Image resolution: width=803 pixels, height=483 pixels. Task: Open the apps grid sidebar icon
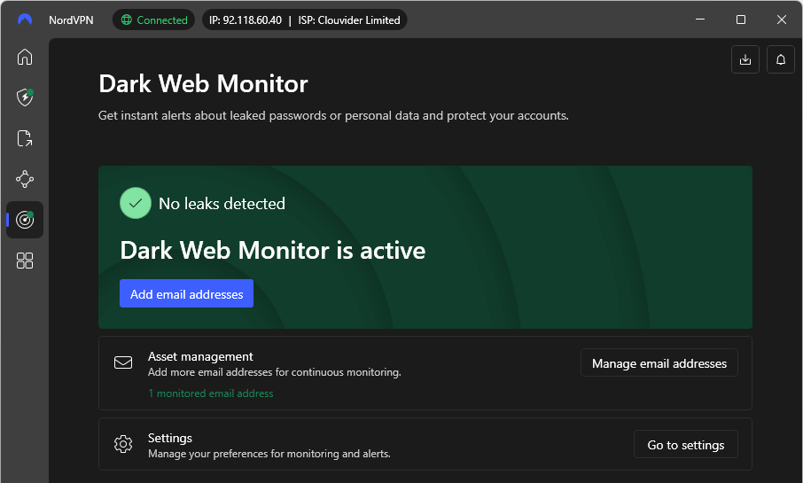coord(25,261)
